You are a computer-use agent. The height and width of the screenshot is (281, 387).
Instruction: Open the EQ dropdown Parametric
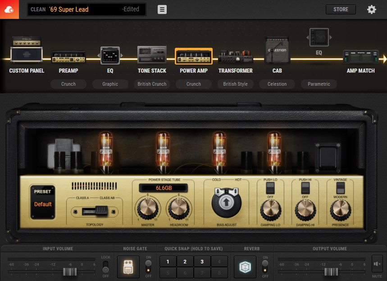pyautogui.click(x=319, y=84)
